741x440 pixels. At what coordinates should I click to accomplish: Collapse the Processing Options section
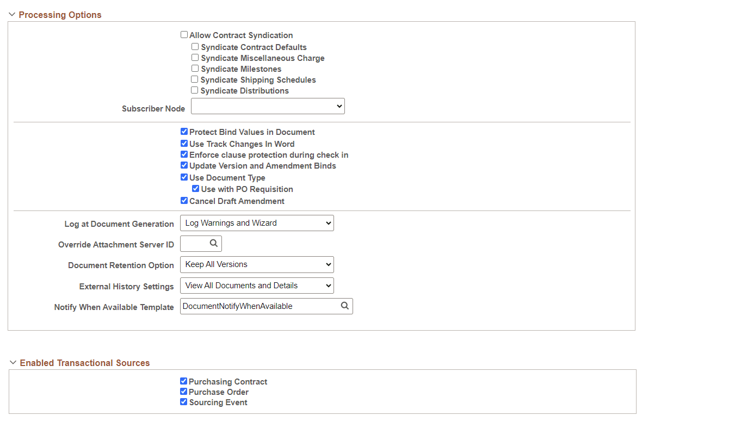tap(11, 14)
